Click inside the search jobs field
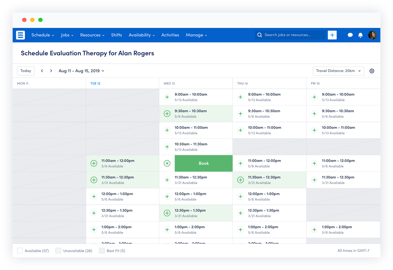Image resolution: width=393 pixels, height=270 pixels. tap(291, 35)
